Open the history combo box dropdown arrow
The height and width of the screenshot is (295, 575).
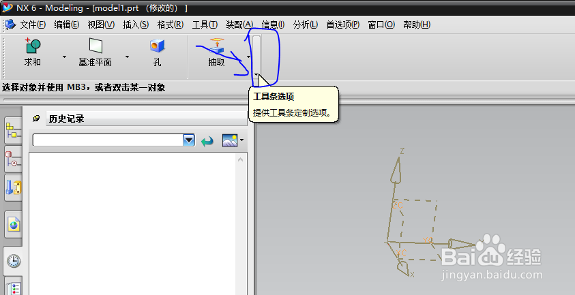(189, 140)
